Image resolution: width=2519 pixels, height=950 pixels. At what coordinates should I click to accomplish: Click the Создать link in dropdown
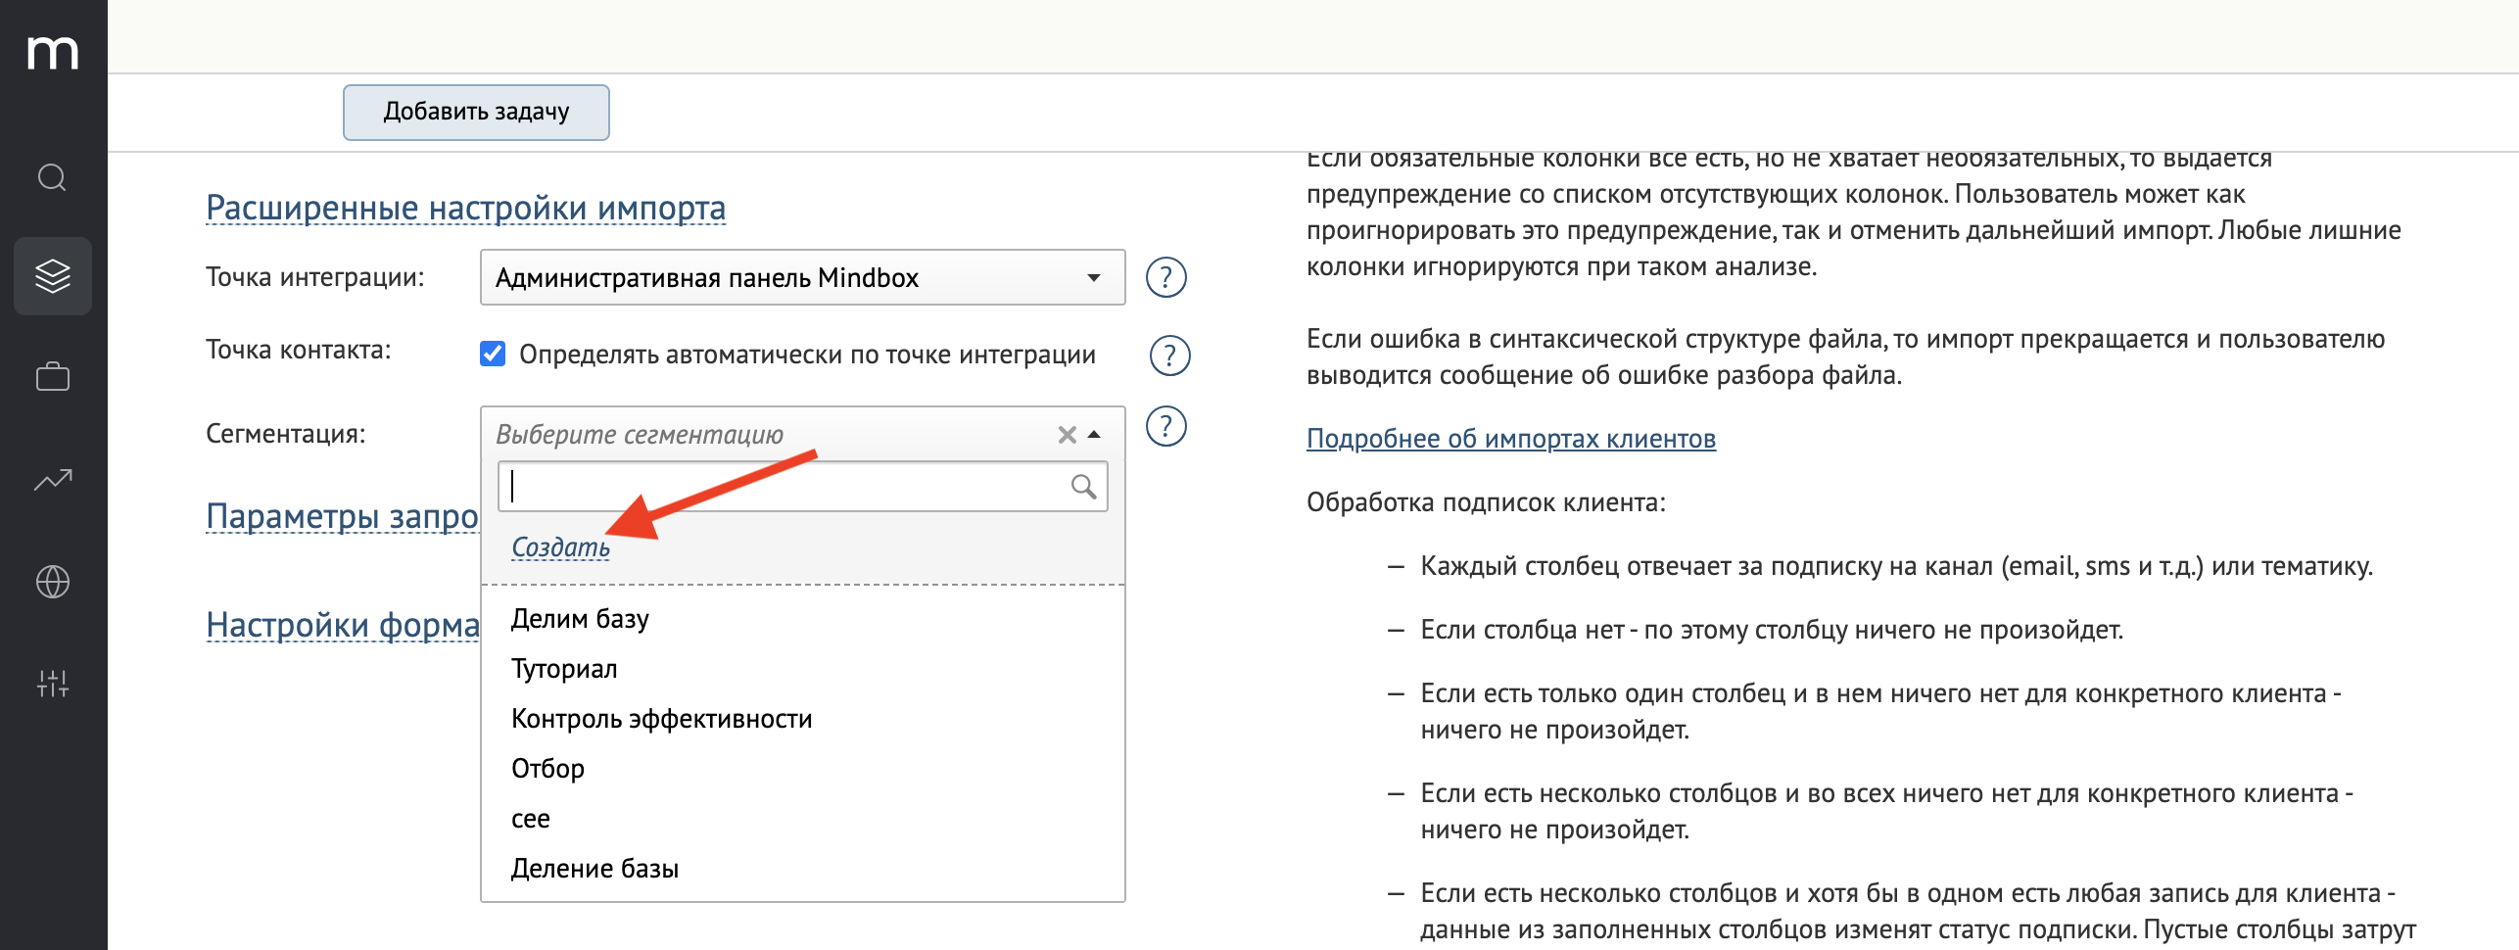560,547
